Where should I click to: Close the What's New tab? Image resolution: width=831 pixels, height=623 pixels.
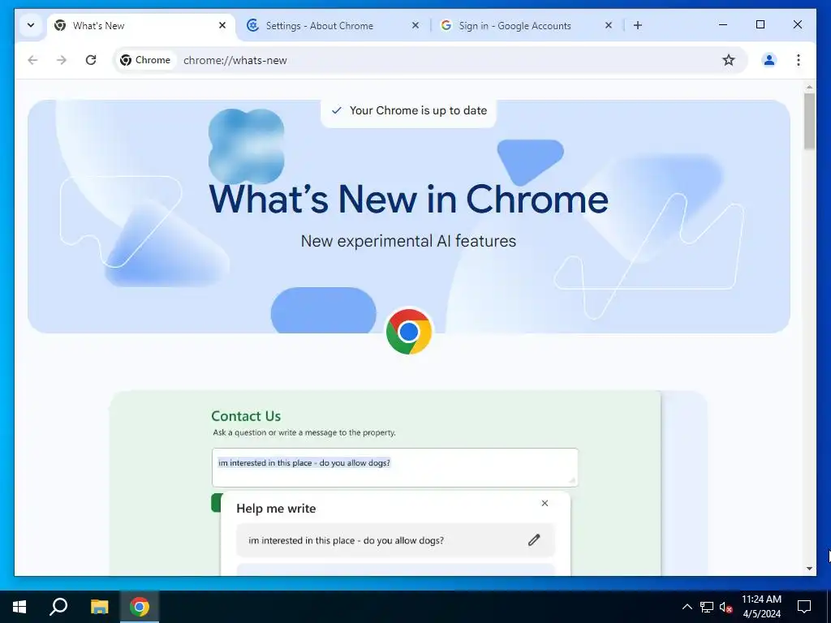(222, 25)
